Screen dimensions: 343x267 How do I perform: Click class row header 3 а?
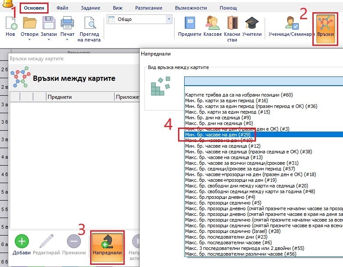pos(4,104)
